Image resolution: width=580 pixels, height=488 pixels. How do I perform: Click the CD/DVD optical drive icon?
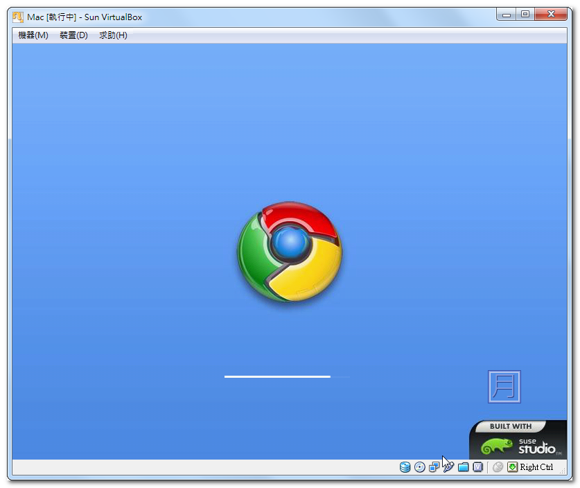[419, 467]
